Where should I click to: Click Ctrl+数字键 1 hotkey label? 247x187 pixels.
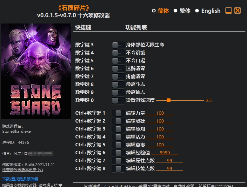coord(90,113)
